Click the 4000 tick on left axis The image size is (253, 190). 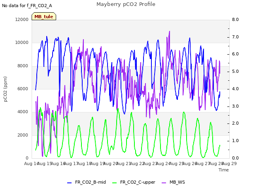point(23,112)
